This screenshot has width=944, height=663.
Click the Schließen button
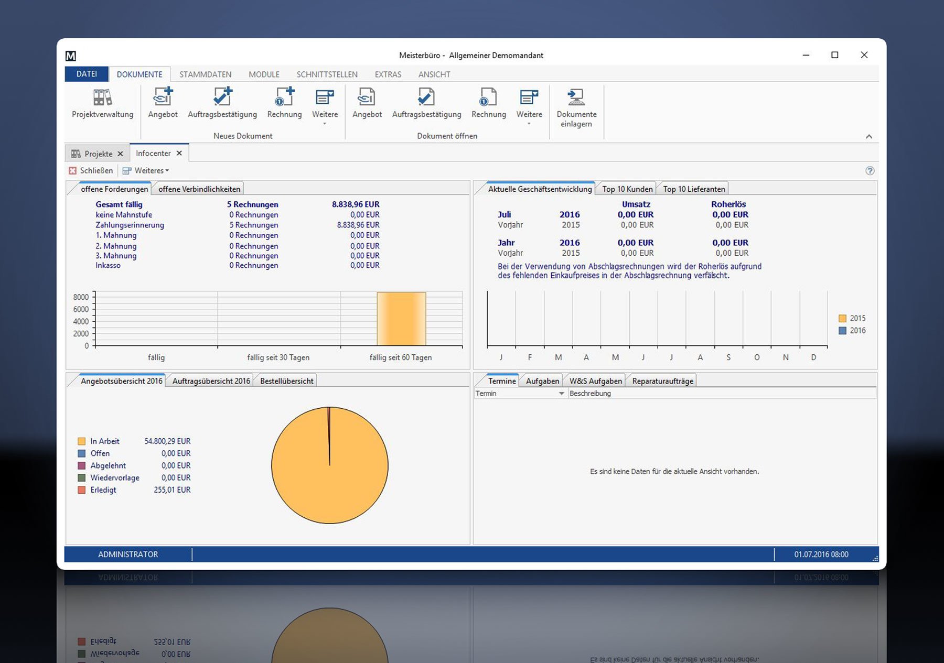(x=91, y=171)
